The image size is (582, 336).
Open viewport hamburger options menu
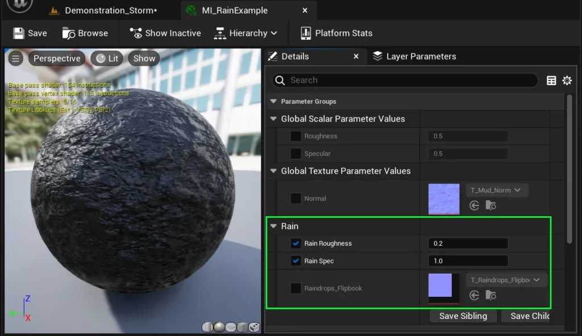click(16, 58)
